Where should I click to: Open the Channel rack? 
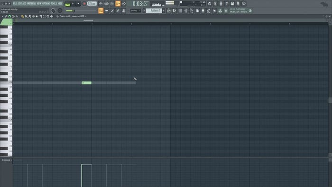click(180, 10)
